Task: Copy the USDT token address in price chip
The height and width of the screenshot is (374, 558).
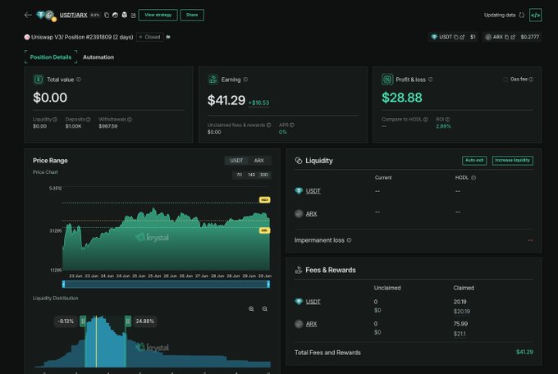Action: coord(456,37)
